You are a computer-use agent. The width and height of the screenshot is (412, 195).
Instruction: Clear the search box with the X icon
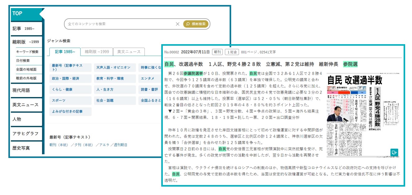point(178,24)
